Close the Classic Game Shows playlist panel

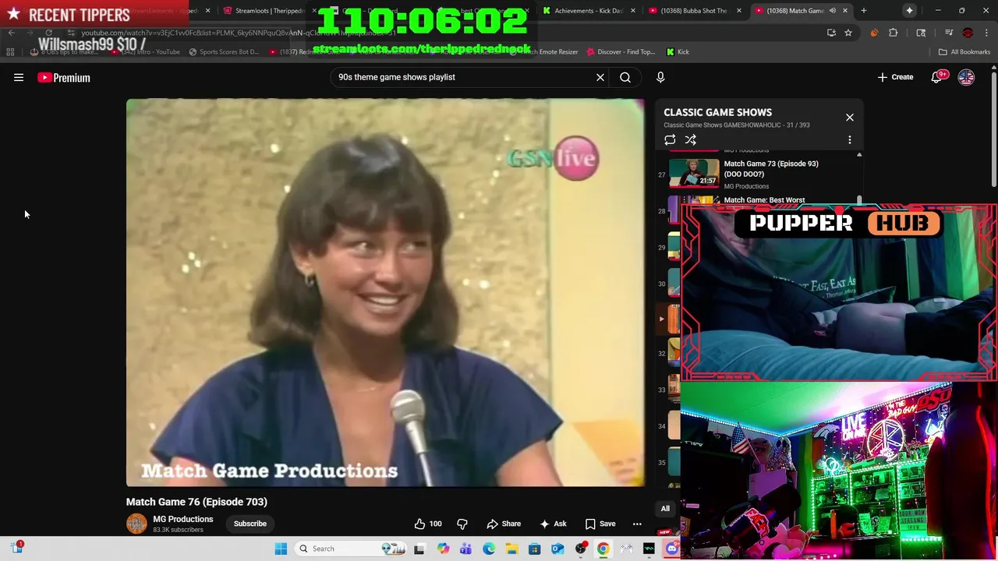[x=850, y=118]
